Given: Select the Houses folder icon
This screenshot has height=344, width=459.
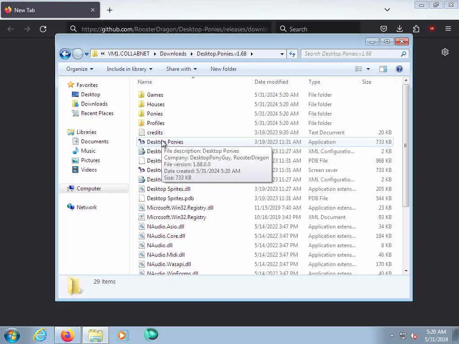Looking at the screenshot, I should [142, 104].
